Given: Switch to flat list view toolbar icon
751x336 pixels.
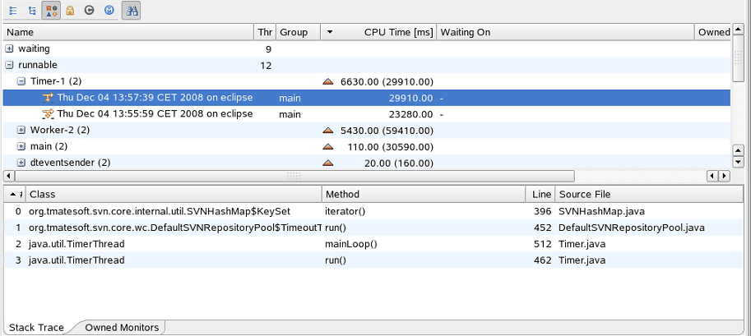Looking at the screenshot, I should pyautogui.click(x=13, y=10).
